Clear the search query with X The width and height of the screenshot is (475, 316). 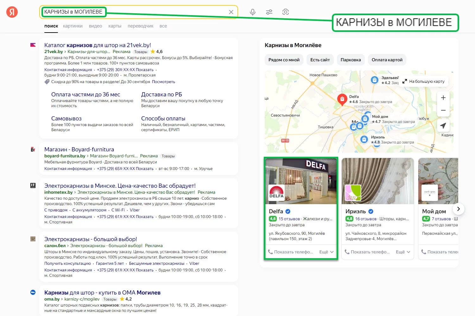click(x=231, y=12)
